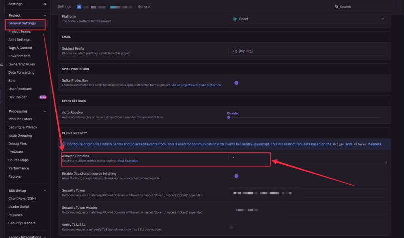Click the Allowed Domains textarea resize grip

386,162
